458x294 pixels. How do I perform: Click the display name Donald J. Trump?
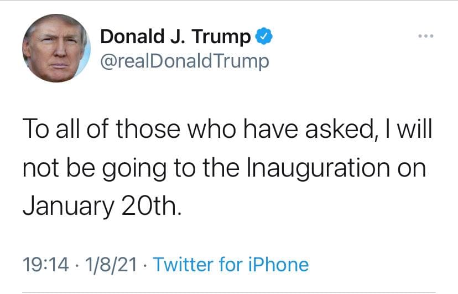176,37
